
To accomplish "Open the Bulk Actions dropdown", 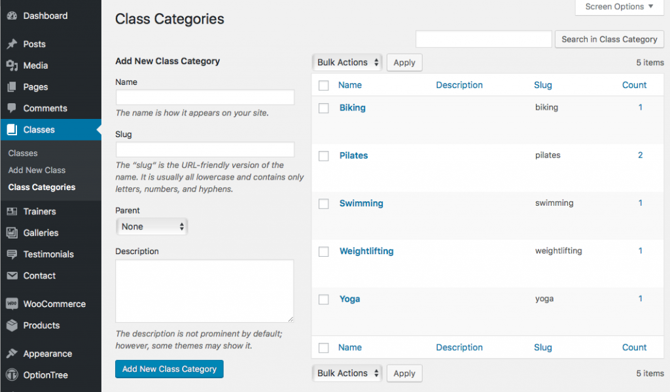I will pyautogui.click(x=347, y=62).
